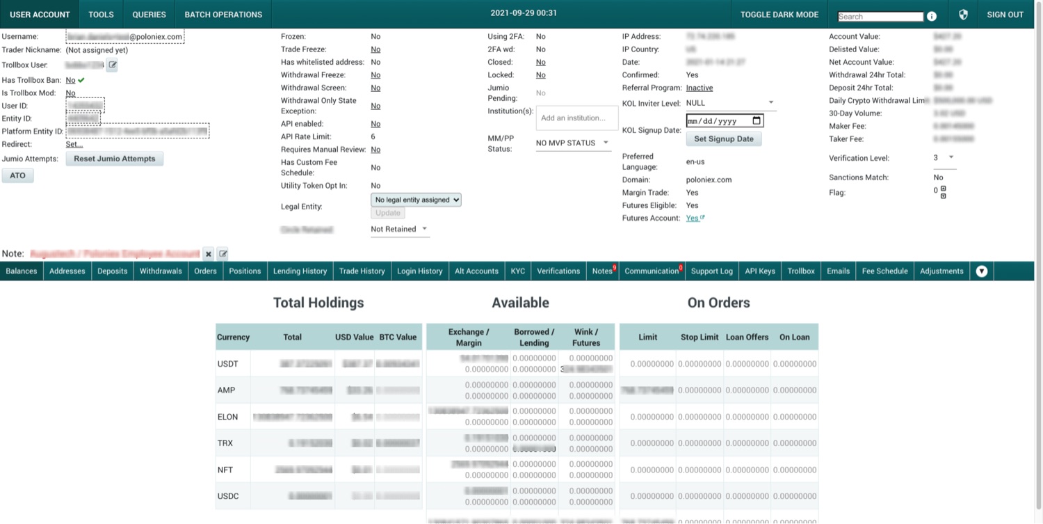Screen dimensions: 1043x524
Task: Click Set Signup Date button
Action: pos(724,138)
